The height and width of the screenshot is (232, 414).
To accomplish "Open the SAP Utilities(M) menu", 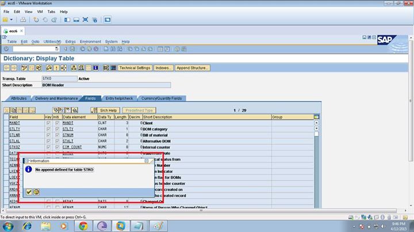I will coord(52,42).
